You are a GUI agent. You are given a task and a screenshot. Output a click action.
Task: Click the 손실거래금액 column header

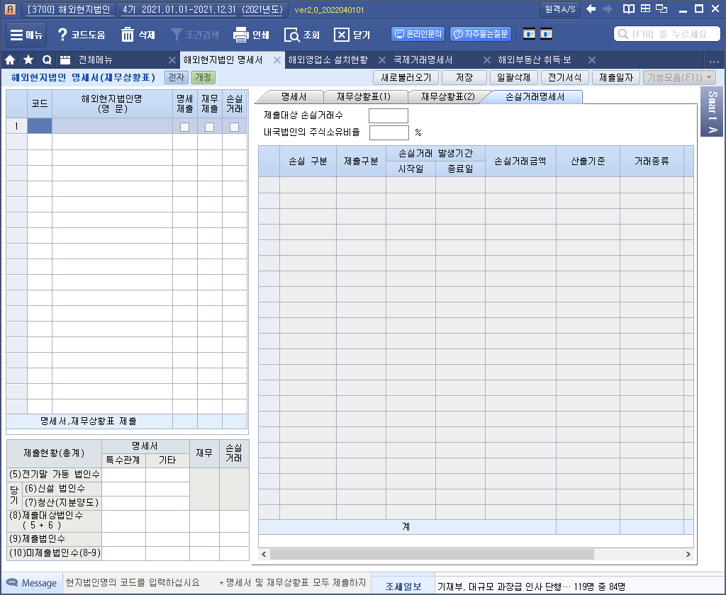point(520,161)
